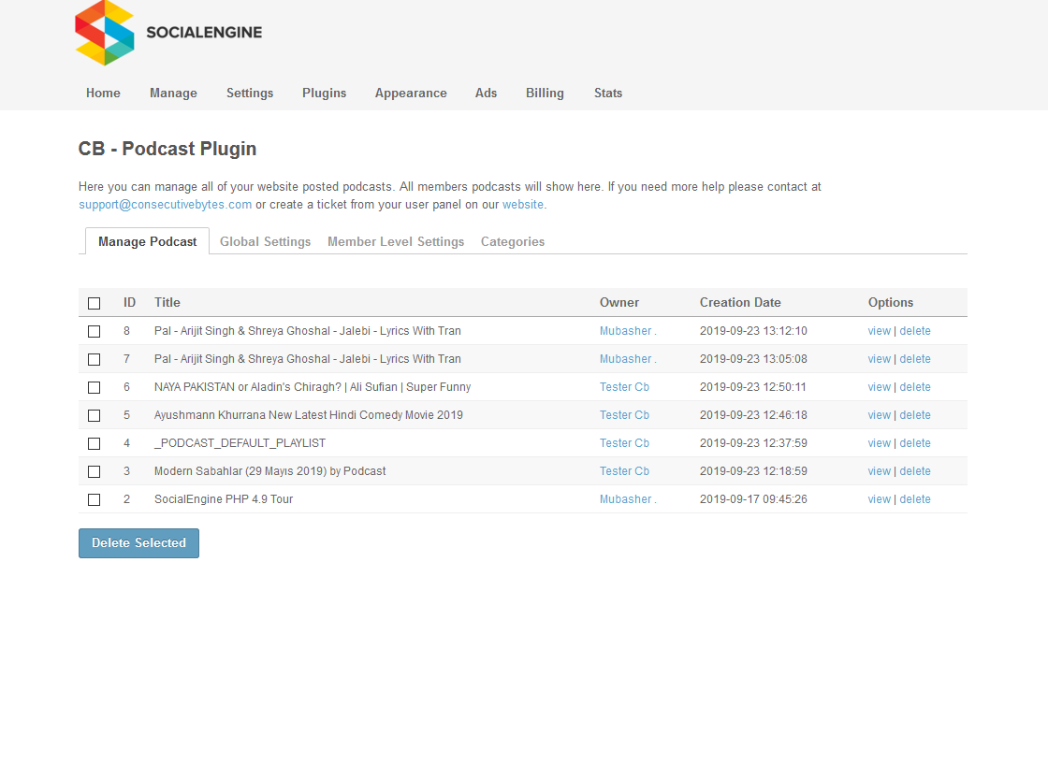1048x764 pixels.
Task: Open owner Tester Cb for Ayushmann Khurrana podcast
Action: tap(624, 415)
